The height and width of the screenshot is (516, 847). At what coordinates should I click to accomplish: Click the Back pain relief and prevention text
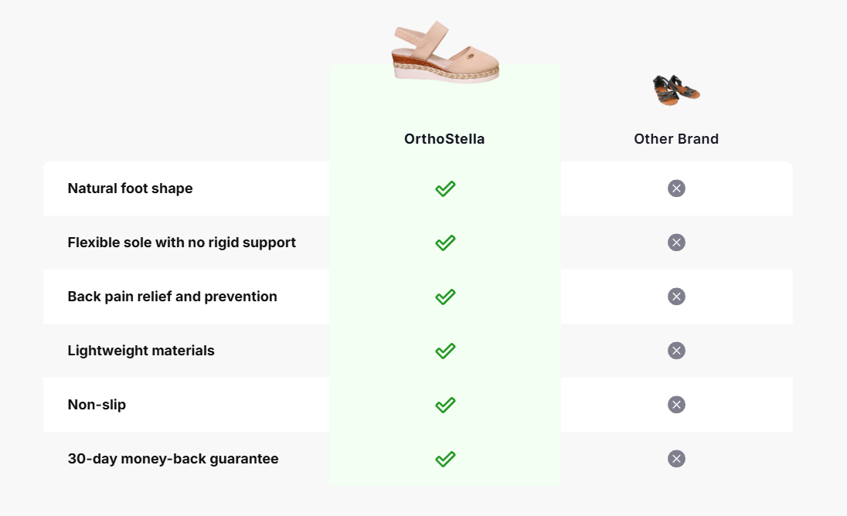172,297
